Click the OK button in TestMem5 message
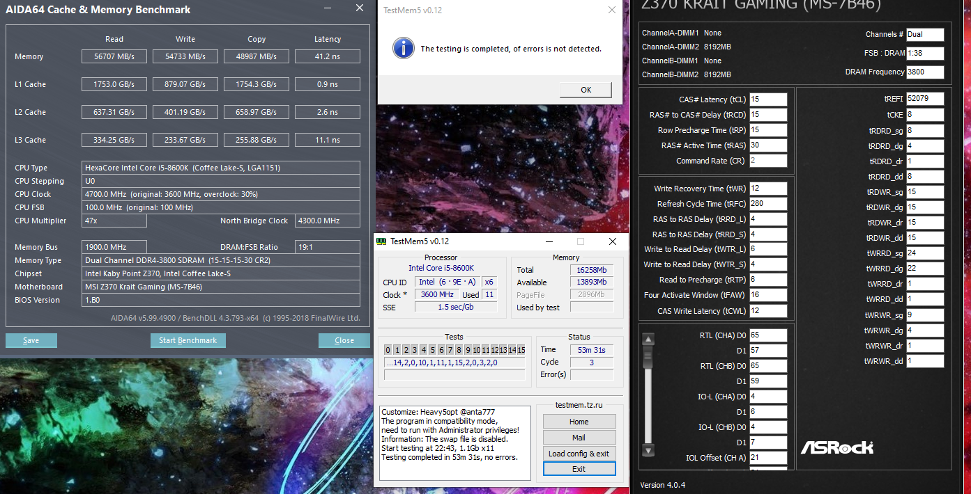This screenshot has width=971, height=494. 586,90
